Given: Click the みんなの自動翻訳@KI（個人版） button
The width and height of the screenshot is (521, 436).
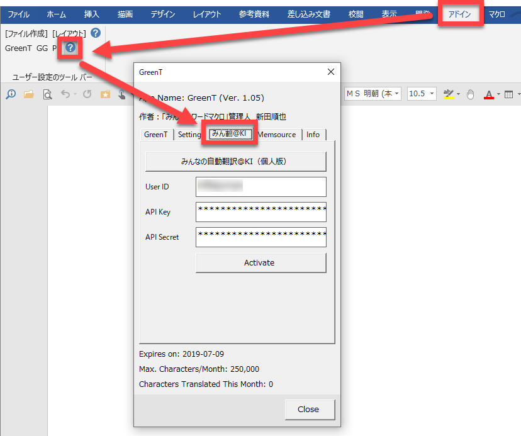Looking at the screenshot, I should click(235, 162).
